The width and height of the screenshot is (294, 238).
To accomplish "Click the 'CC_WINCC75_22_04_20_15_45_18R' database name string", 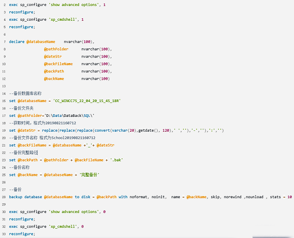I will pyautogui.click(x=87, y=101).
